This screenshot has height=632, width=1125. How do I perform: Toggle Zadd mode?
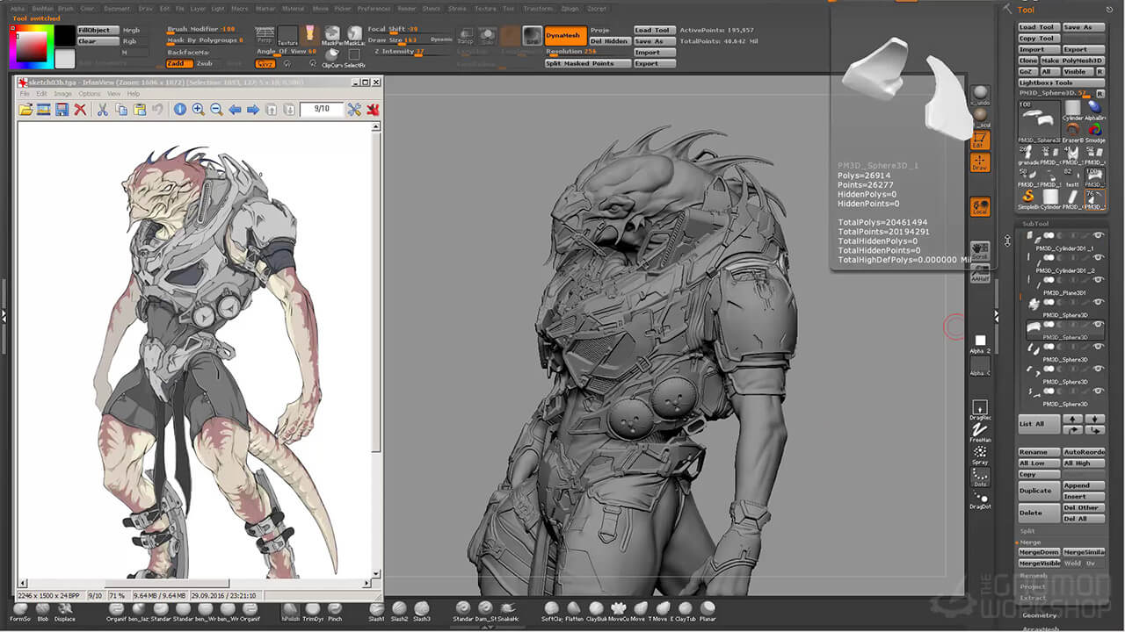click(179, 63)
